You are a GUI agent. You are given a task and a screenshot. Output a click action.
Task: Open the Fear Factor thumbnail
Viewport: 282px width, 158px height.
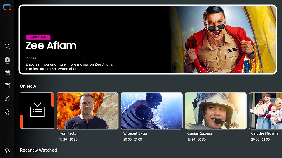88,111
